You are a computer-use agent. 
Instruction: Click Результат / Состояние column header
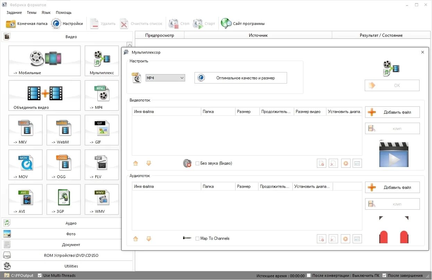click(x=381, y=35)
